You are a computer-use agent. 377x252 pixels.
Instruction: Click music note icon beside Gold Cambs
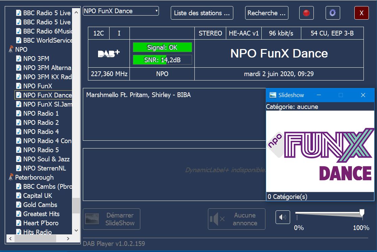(19, 205)
